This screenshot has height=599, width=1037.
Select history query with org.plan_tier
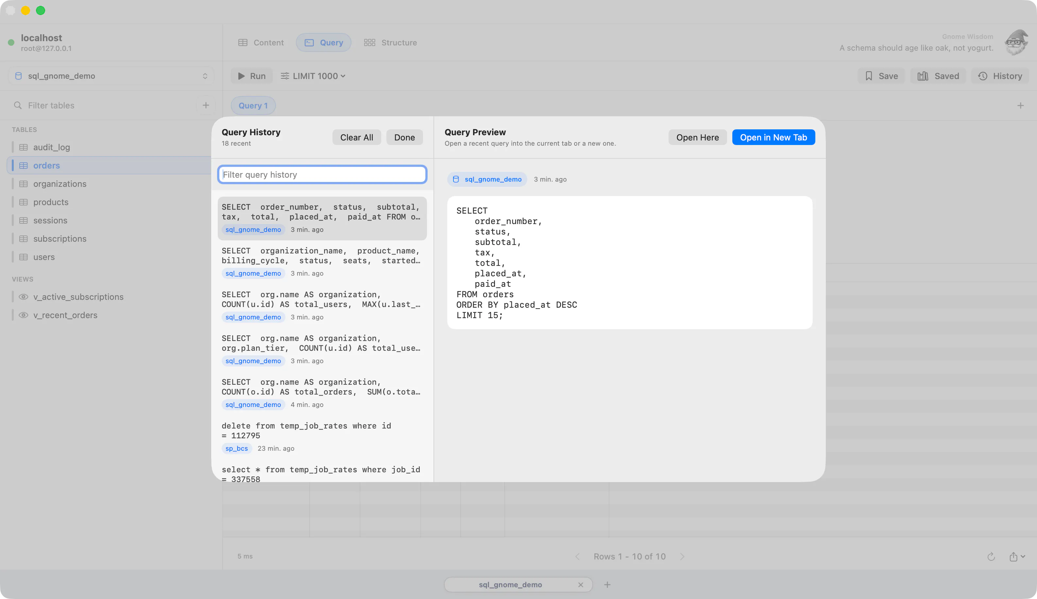[322, 349]
